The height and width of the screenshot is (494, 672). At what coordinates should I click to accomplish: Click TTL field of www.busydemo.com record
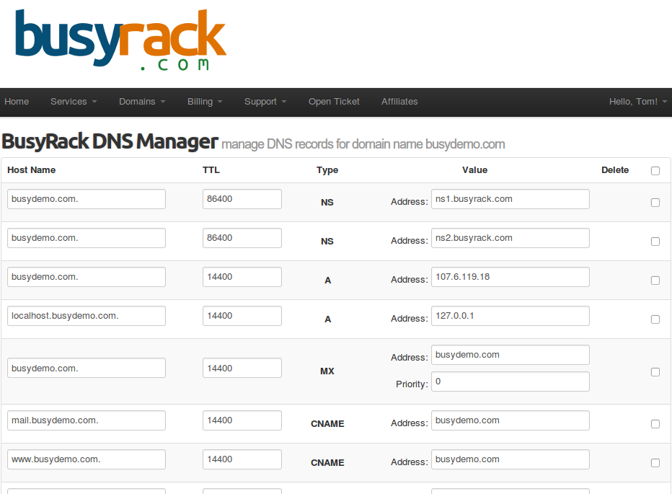(x=242, y=459)
